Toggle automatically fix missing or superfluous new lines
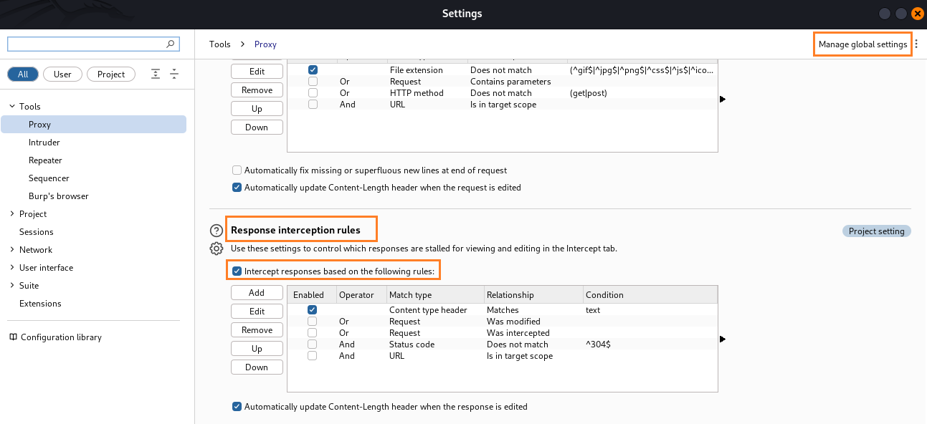The image size is (927, 424). [x=237, y=170]
